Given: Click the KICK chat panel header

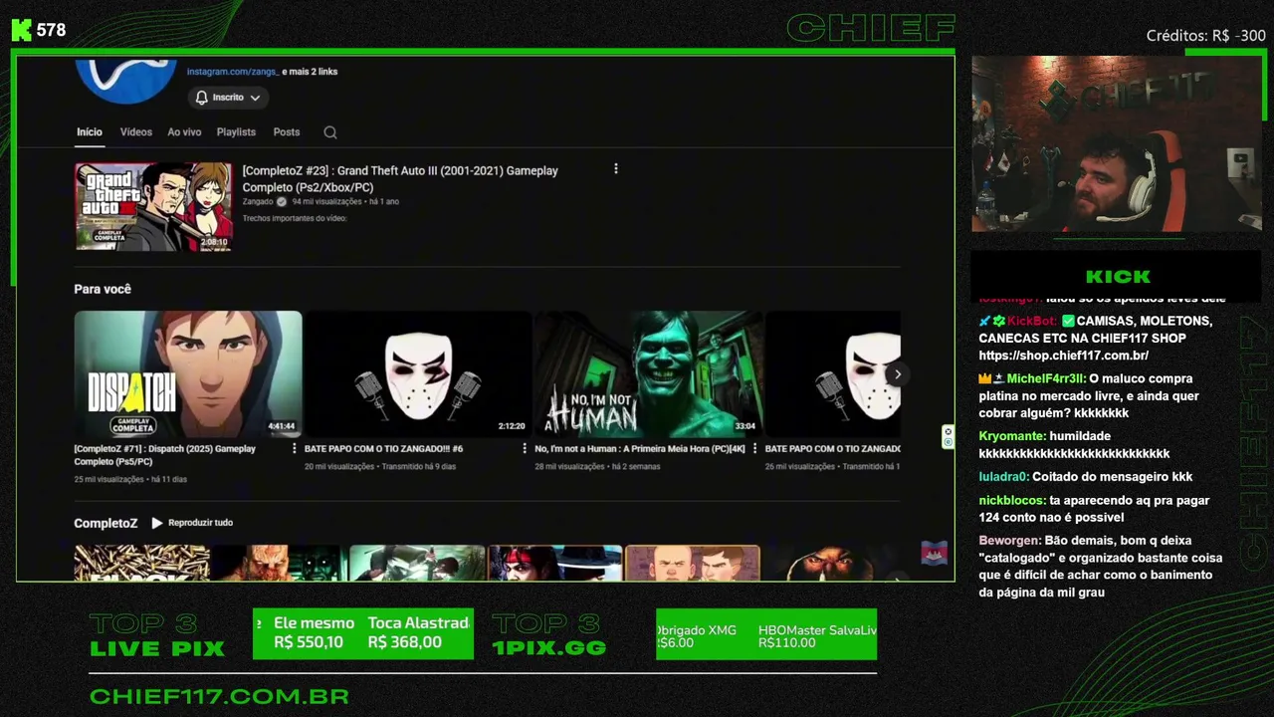Looking at the screenshot, I should tap(1118, 277).
